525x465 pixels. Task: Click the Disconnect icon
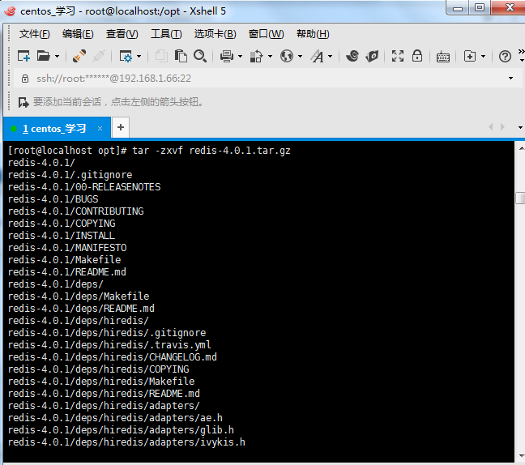99,56
